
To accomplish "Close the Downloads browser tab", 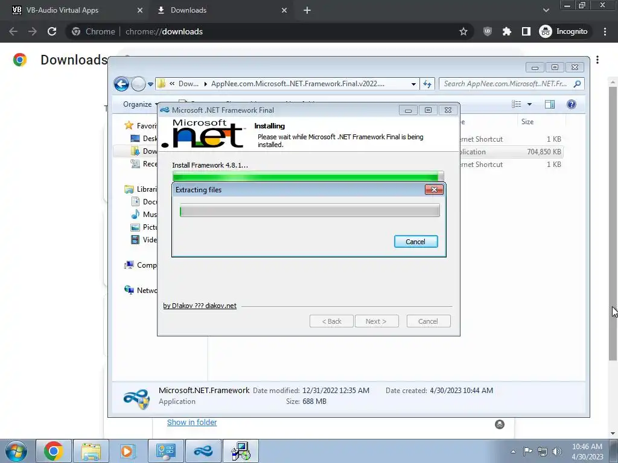I will (x=284, y=10).
